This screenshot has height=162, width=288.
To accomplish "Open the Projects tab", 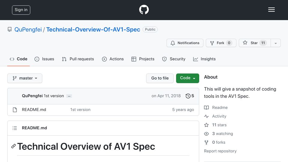I will click(143, 59).
